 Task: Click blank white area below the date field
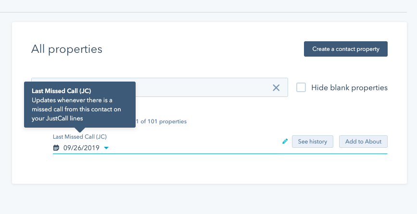pos(209,168)
